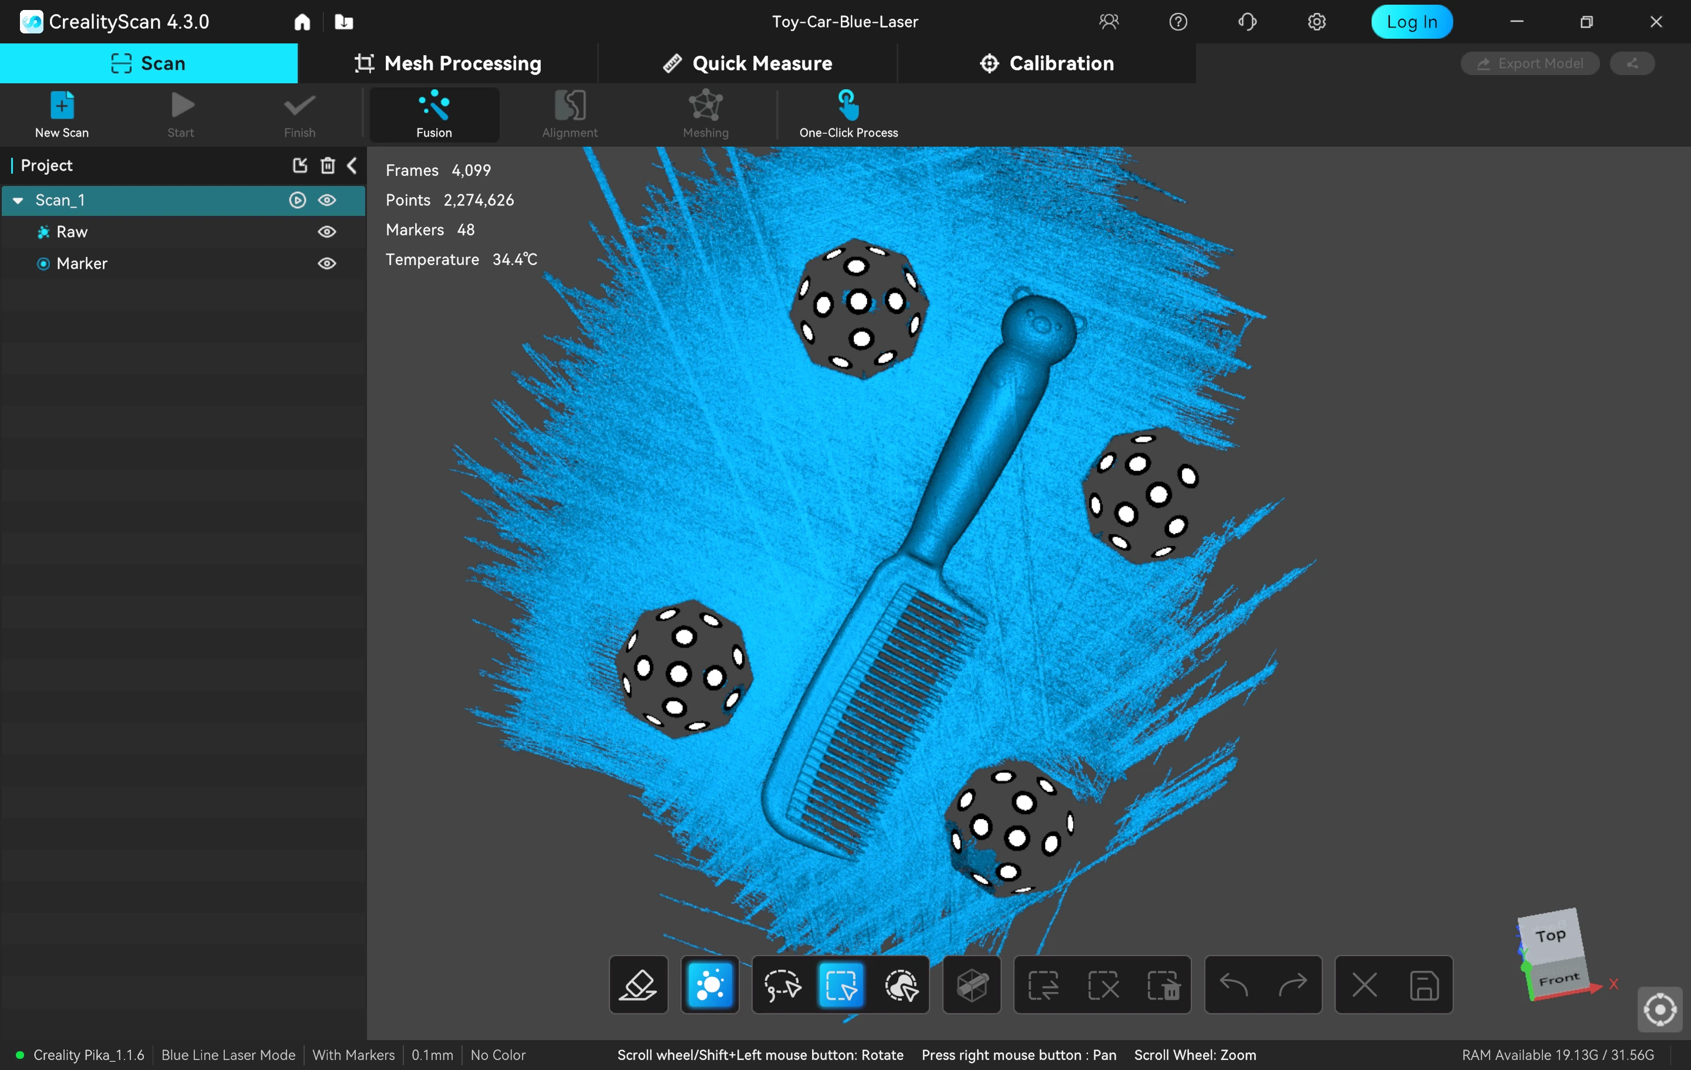This screenshot has height=1070, width=1691.
Task: Collapse the Scan_1 tree node
Action: [18, 201]
